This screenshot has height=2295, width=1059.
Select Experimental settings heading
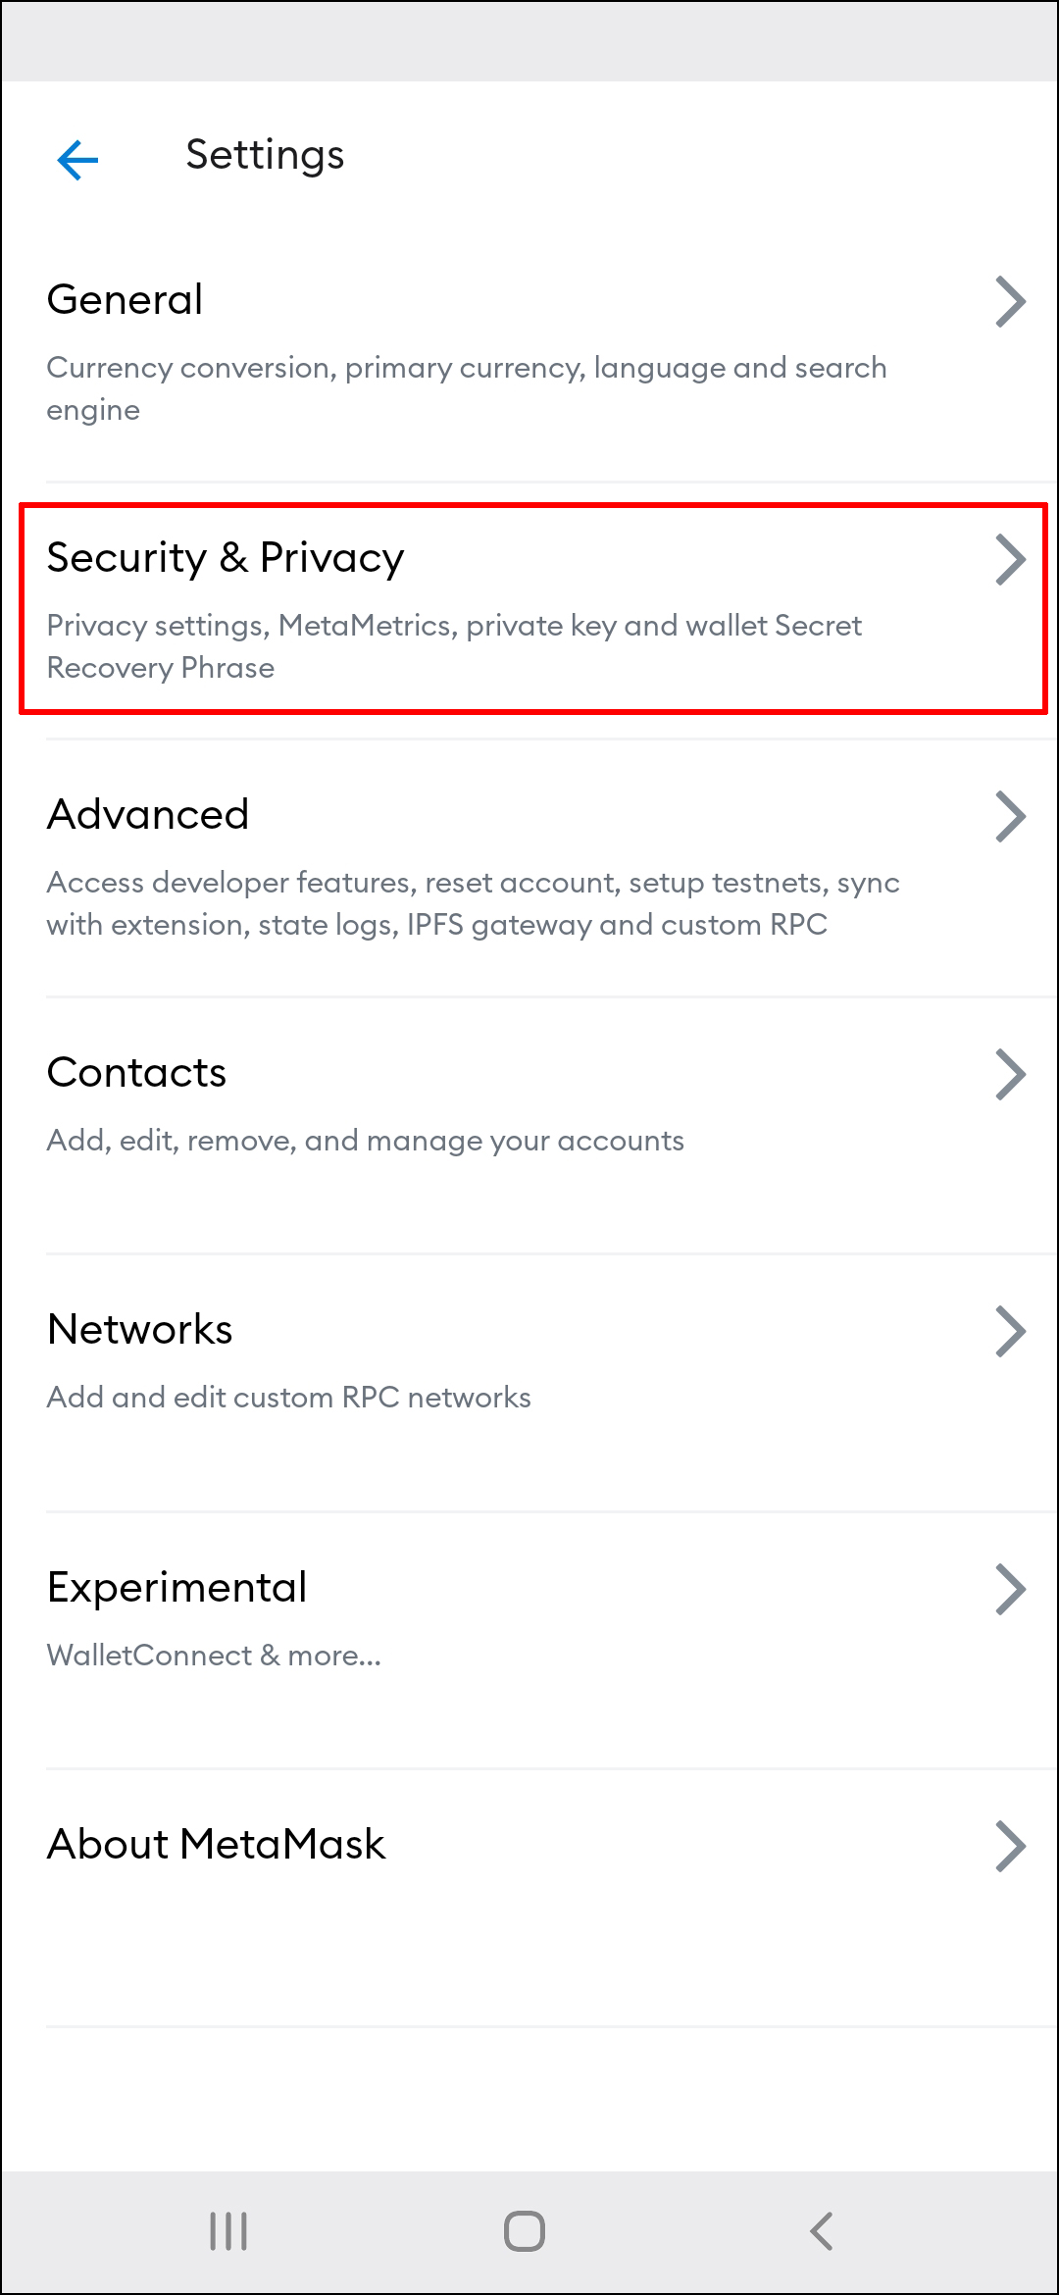point(177,1587)
